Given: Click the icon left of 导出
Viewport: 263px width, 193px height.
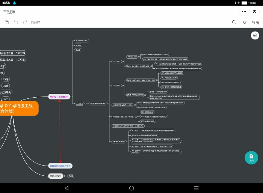Looking at the screenshot, I should pyautogui.click(x=245, y=22).
